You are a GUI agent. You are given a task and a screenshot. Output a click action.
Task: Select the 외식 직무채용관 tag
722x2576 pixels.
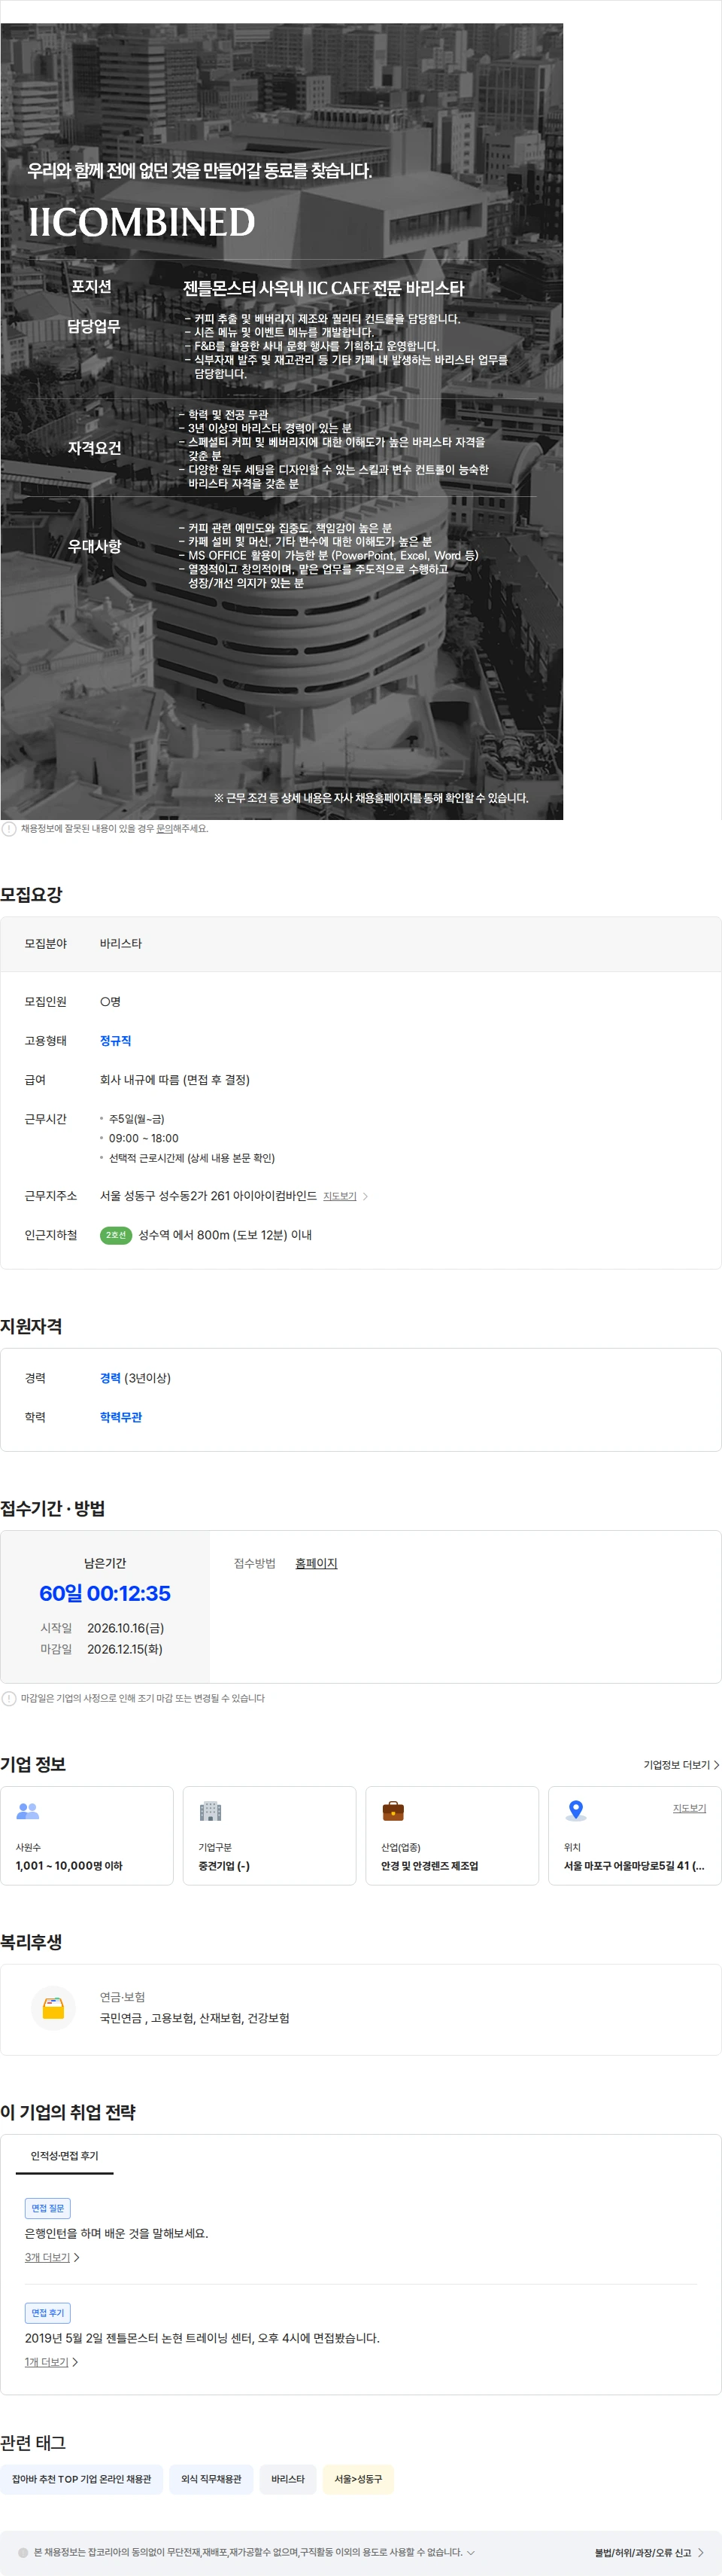[211, 2479]
